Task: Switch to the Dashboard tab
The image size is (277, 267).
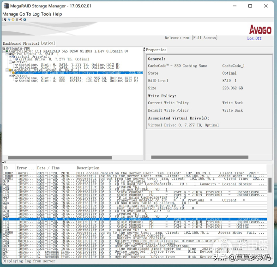Action: pyautogui.click(x=12, y=43)
